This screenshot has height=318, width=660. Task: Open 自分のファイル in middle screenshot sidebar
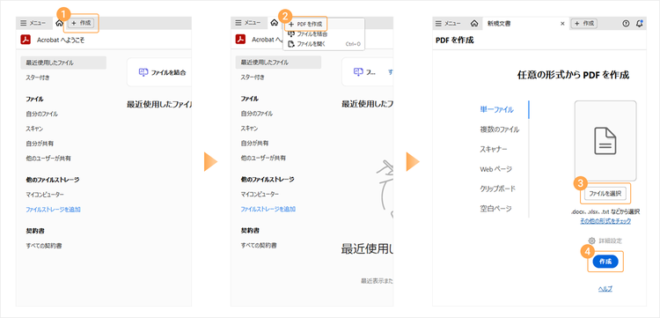[257, 114]
